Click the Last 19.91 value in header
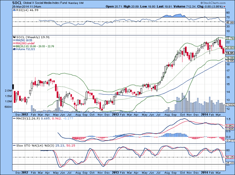The width and height of the screenshot is (235, 175). 164,7
